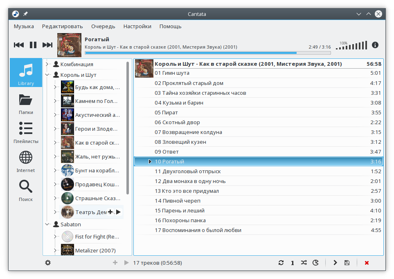Click the gear settings icon below library
This screenshot has height=279, width=394.
(48, 263)
